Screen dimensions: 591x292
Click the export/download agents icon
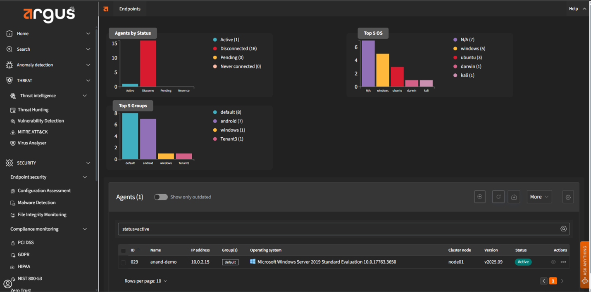pyautogui.click(x=514, y=197)
